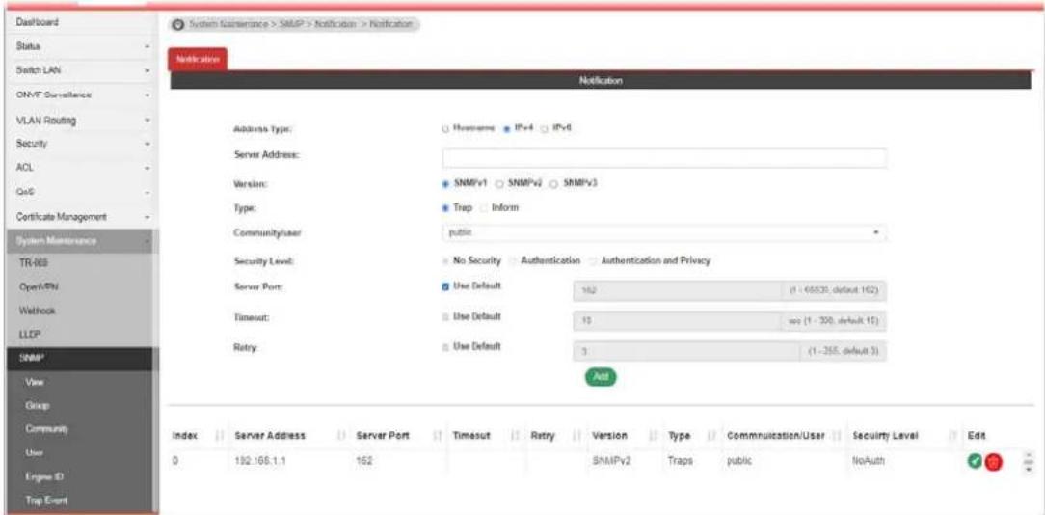This screenshot has width=1045, height=515.
Task: Open the Community/user dropdown
Action: tap(664, 234)
